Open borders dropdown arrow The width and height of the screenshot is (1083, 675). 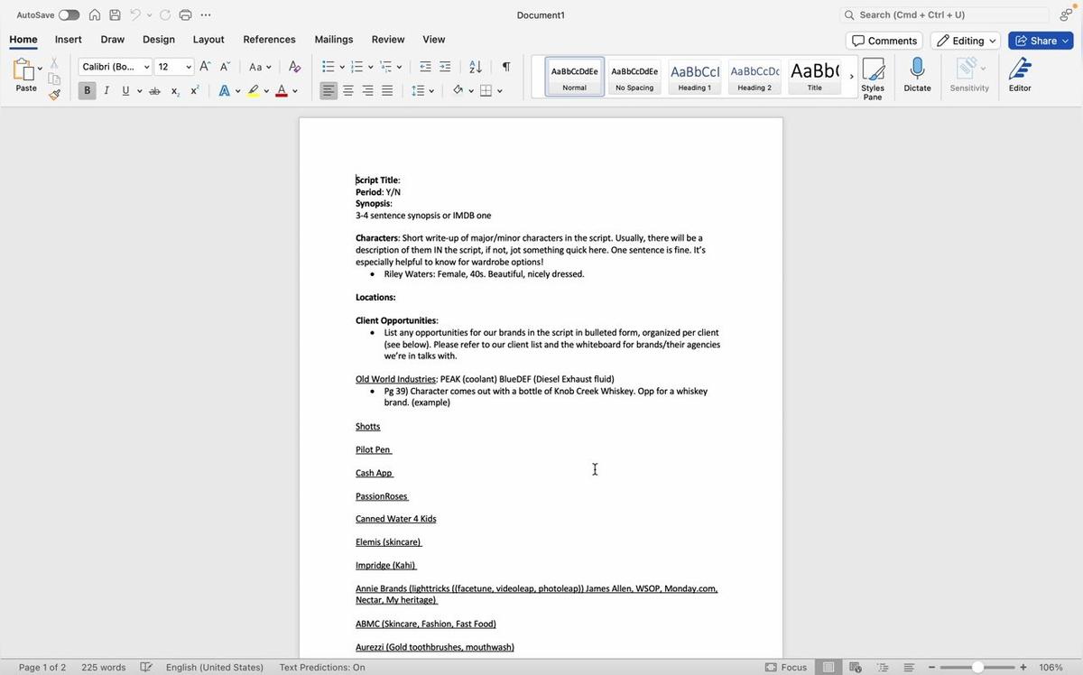click(500, 91)
